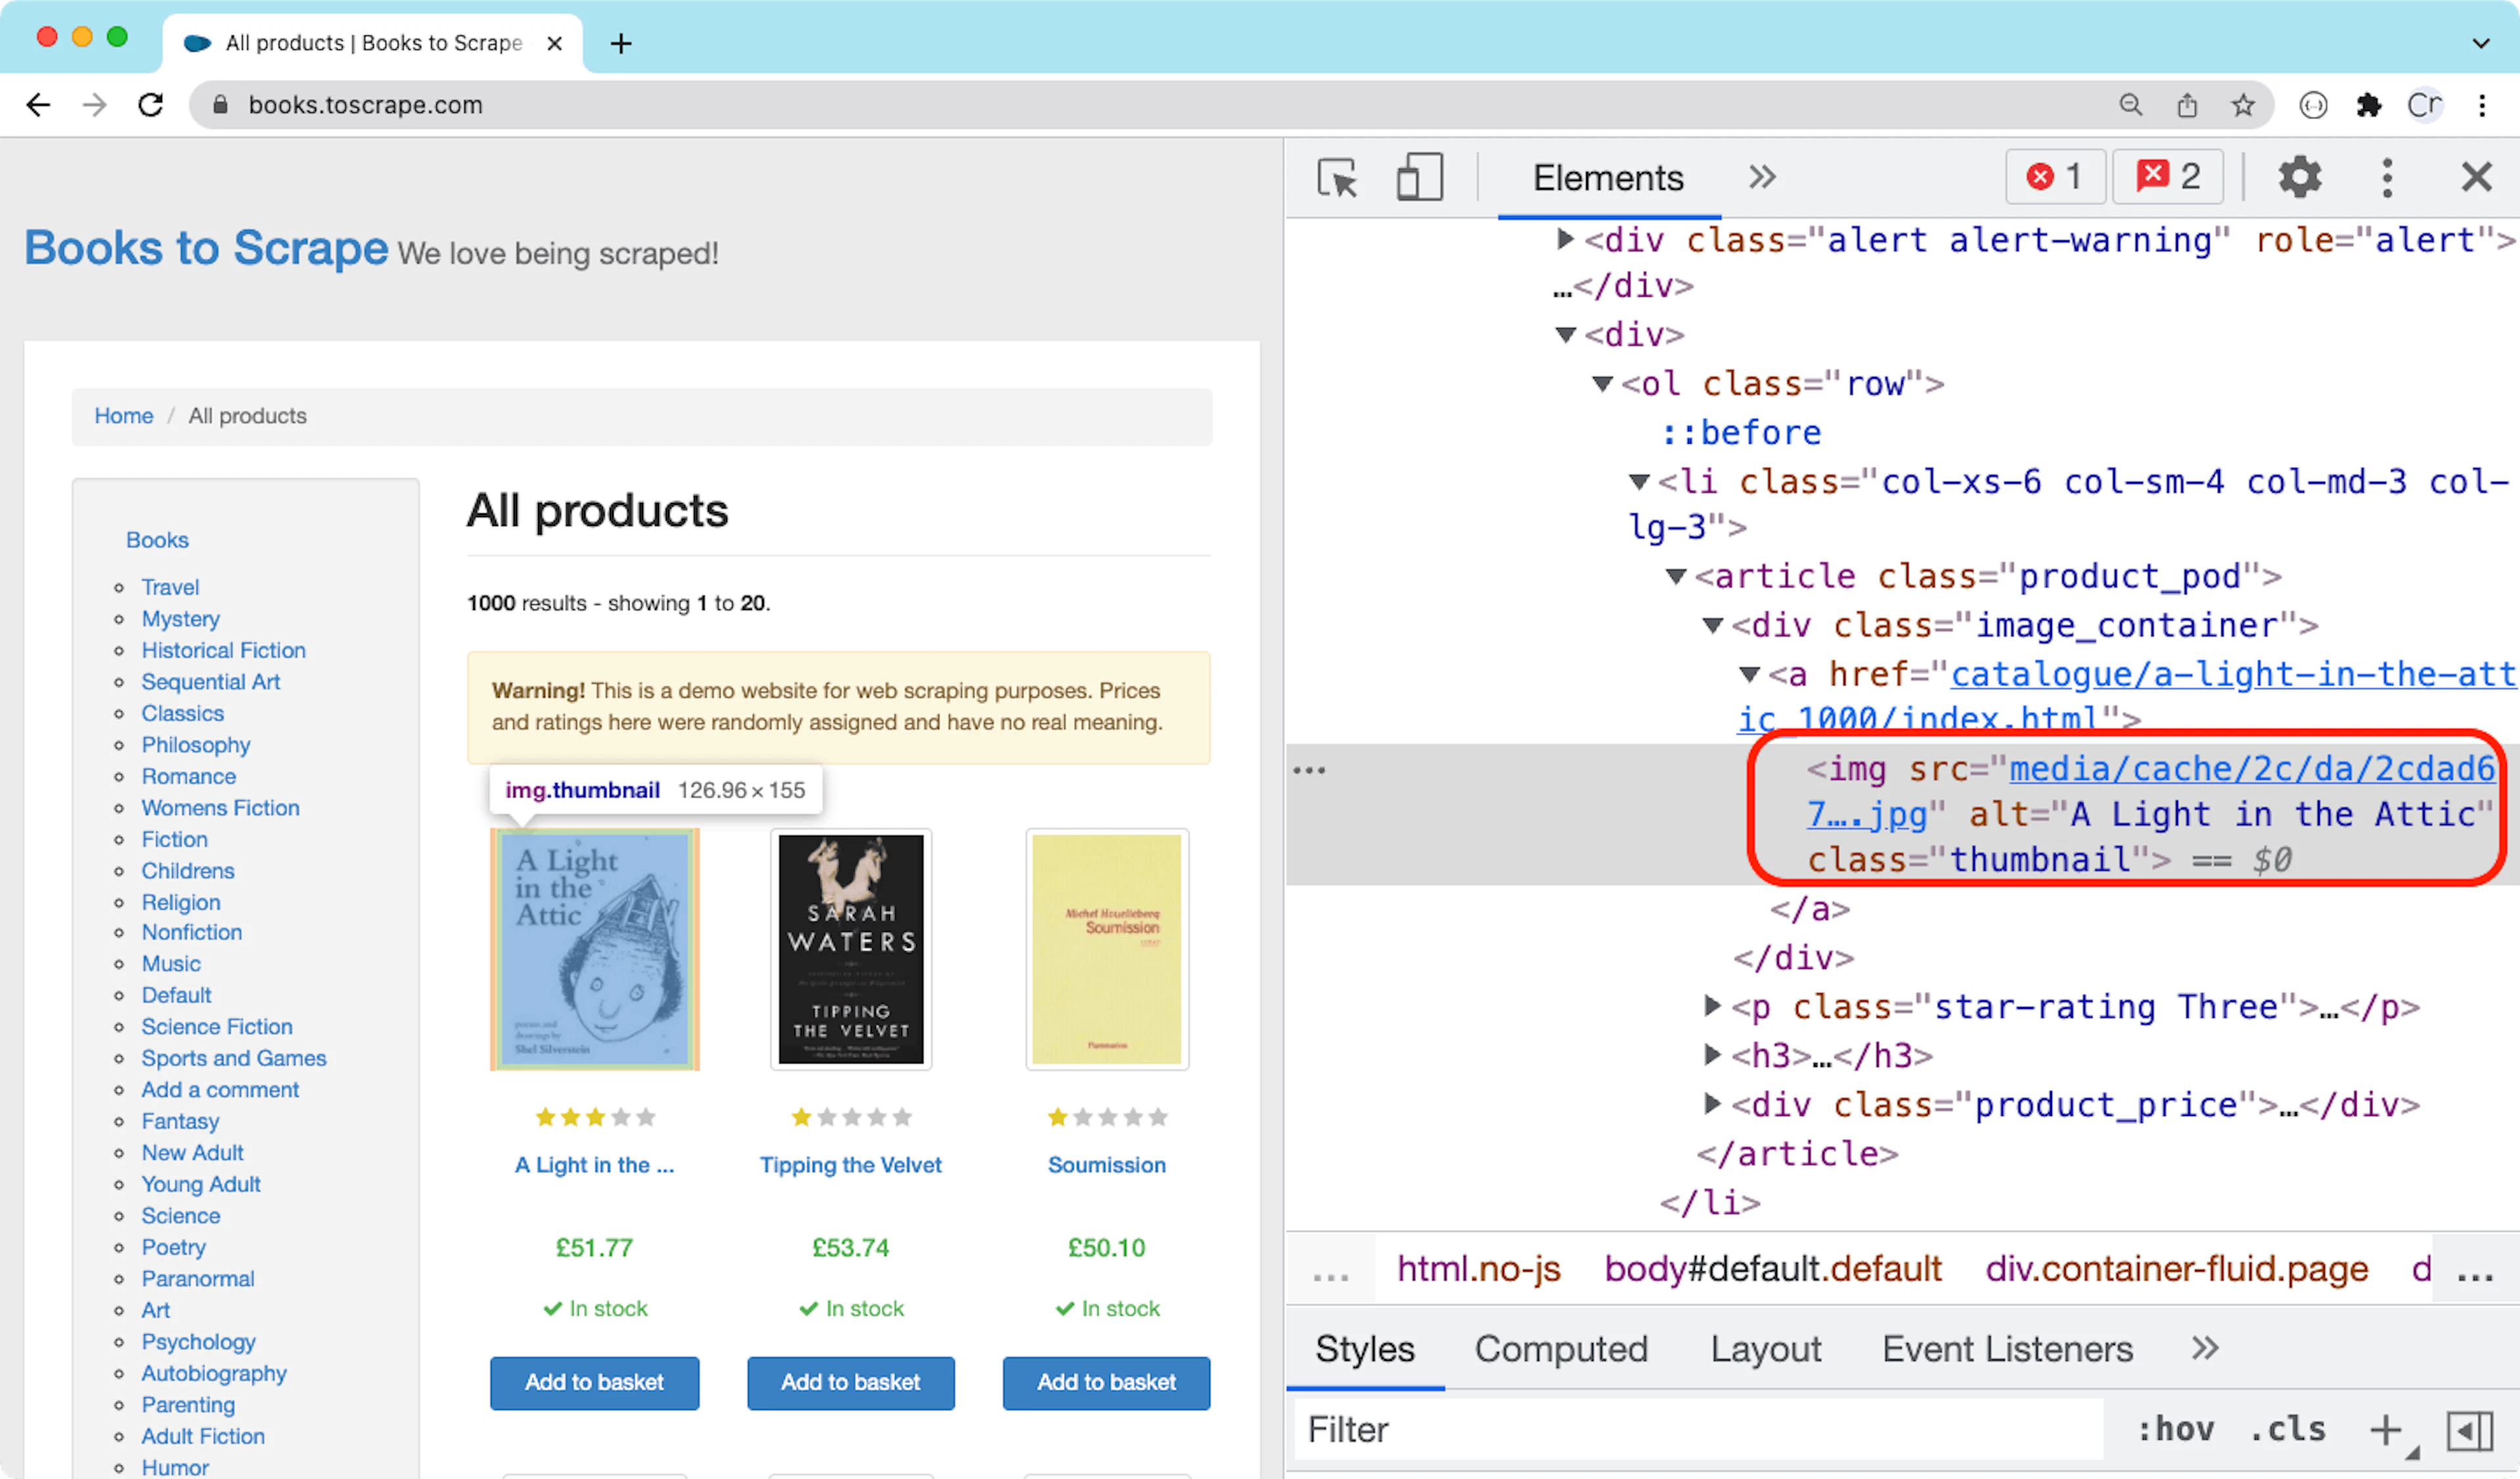Add Soumission to basket
This screenshot has height=1479, width=2520.
pyautogui.click(x=1107, y=1382)
